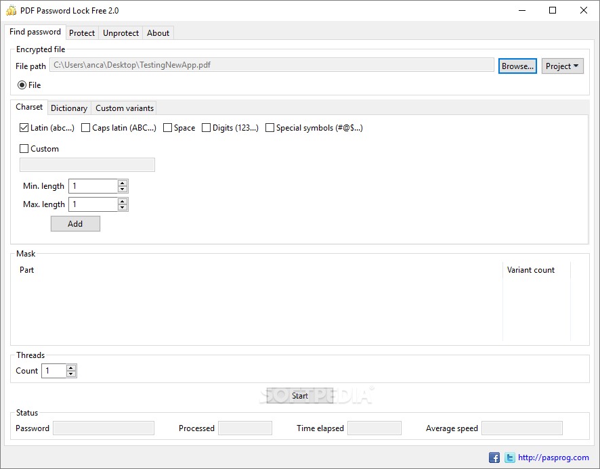Click into the Min. length value box
600x469 pixels.
tap(93, 186)
